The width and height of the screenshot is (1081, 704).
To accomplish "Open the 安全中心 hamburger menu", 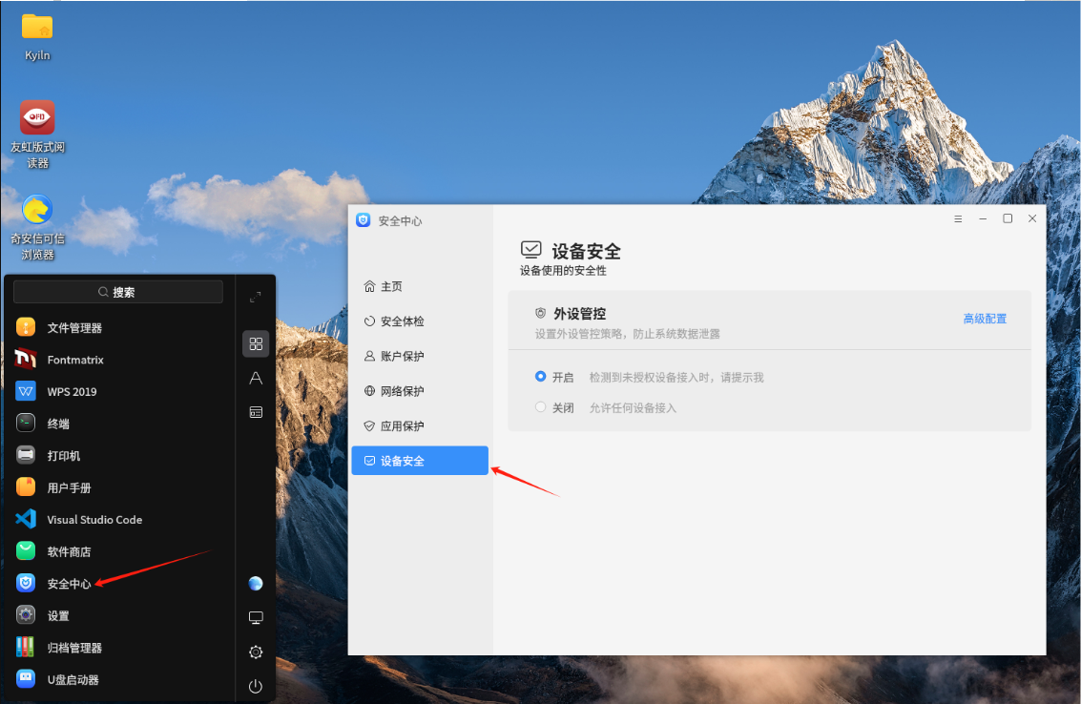I will (958, 218).
